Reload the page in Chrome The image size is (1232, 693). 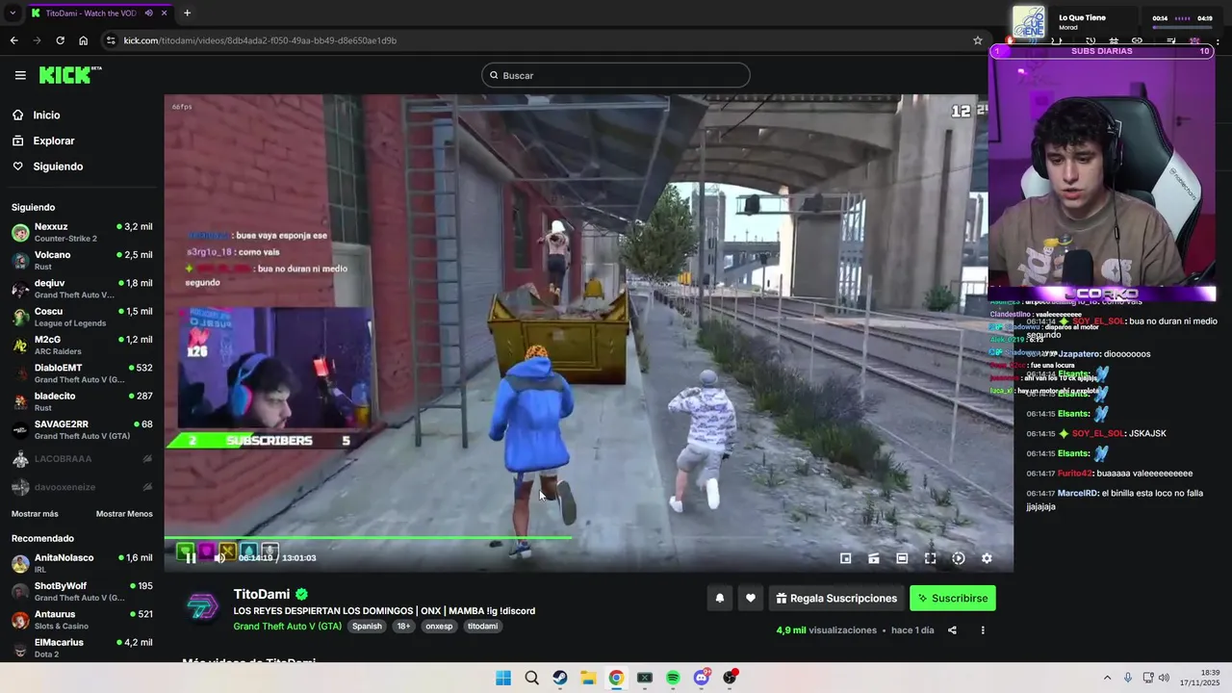pos(60,40)
